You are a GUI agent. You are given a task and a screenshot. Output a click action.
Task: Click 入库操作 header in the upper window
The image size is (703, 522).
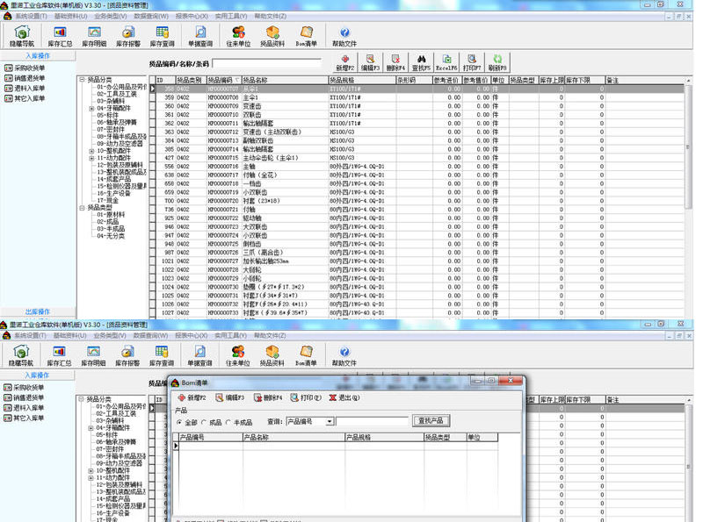click(x=38, y=56)
